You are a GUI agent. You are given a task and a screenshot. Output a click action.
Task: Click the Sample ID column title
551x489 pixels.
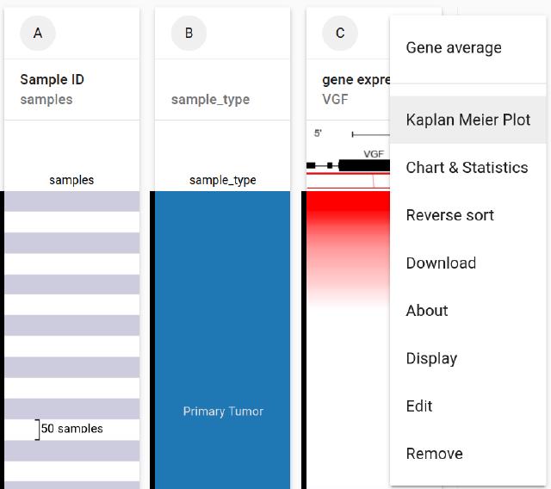tap(52, 80)
